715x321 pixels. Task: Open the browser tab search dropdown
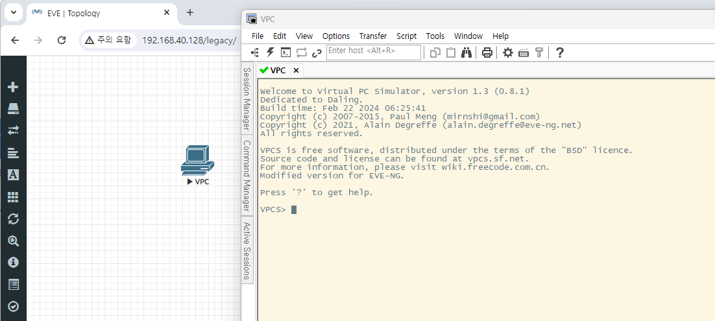click(13, 12)
